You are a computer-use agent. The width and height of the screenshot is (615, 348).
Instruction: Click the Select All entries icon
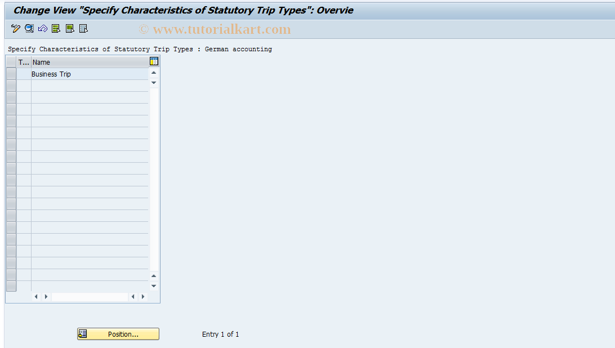(x=56, y=28)
